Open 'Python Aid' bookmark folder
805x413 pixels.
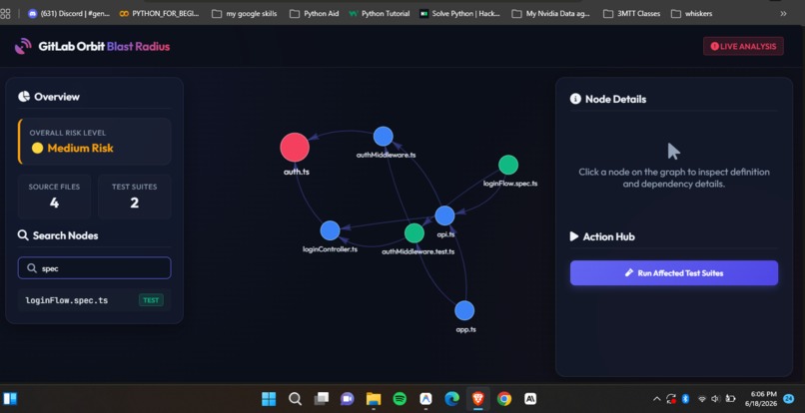[315, 14]
